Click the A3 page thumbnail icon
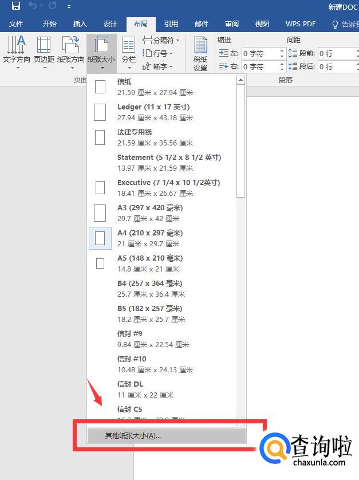 pyautogui.click(x=100, y=213)
